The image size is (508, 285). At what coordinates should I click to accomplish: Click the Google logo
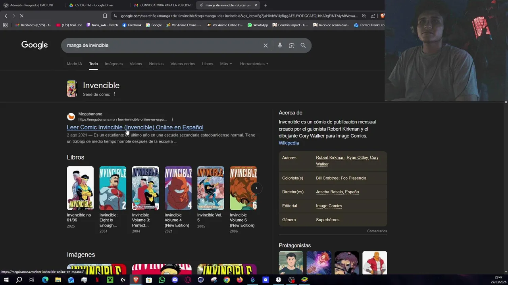pos(35,45)
